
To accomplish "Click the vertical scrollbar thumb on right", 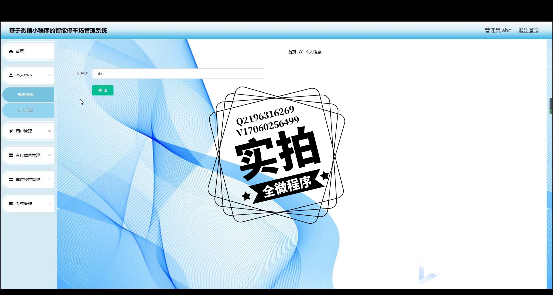I will 551,106.
